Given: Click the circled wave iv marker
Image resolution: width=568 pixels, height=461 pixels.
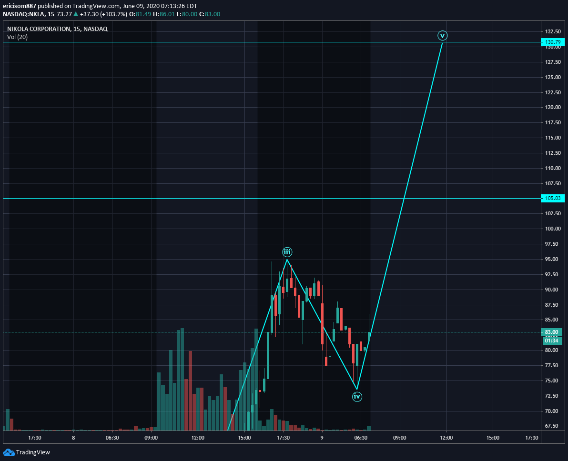Looking at the screenshot, I should point(357,397).
